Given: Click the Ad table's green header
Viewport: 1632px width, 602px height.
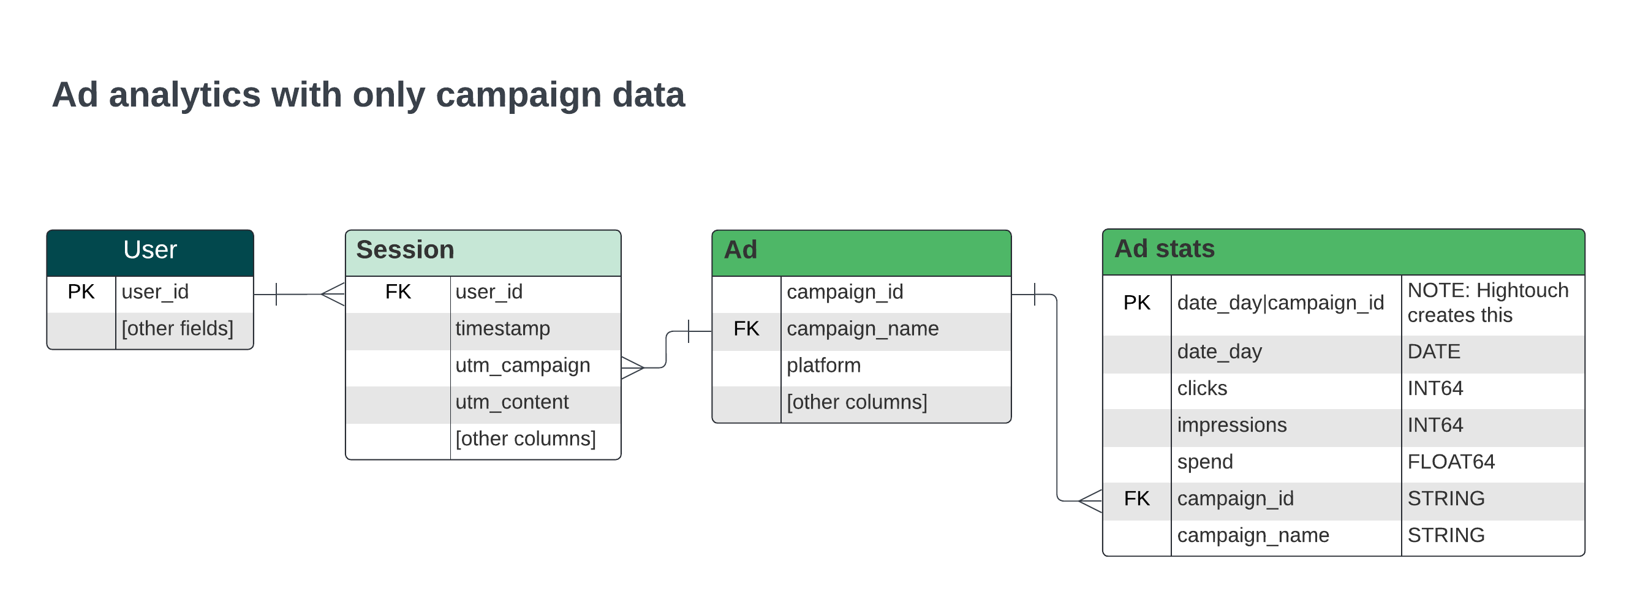Looking at the screenshot, I should click(x=861, y=250).
